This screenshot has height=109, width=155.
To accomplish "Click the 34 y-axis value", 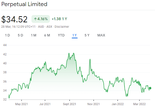I will [x=5, y=91].
